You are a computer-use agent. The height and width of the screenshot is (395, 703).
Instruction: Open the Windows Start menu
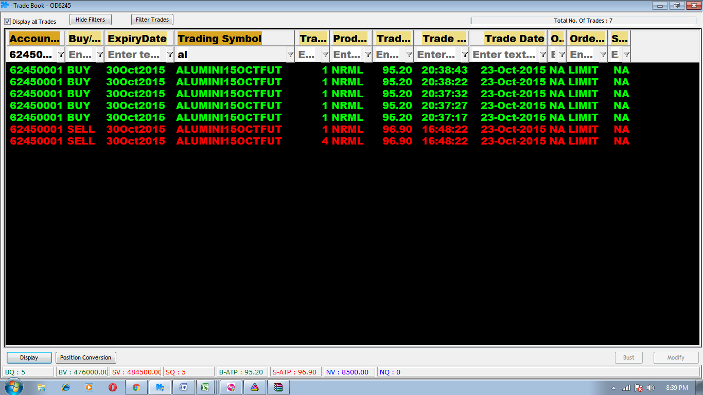pyautogui.click(x=13, y=387)
